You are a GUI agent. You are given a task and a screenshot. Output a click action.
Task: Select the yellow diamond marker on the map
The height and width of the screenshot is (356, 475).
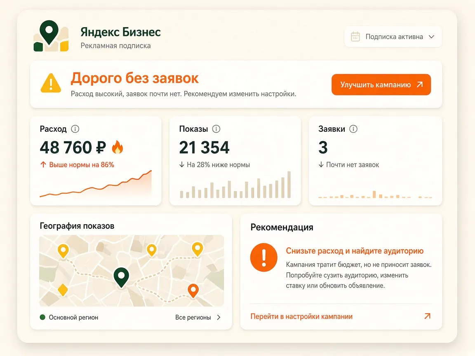(x=63, y=290)
